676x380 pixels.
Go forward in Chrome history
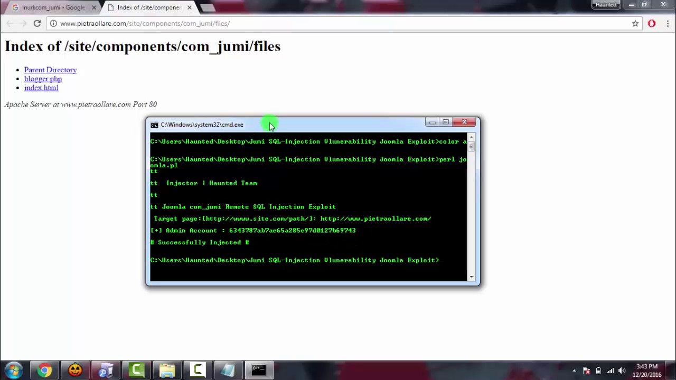click(23, 23)
